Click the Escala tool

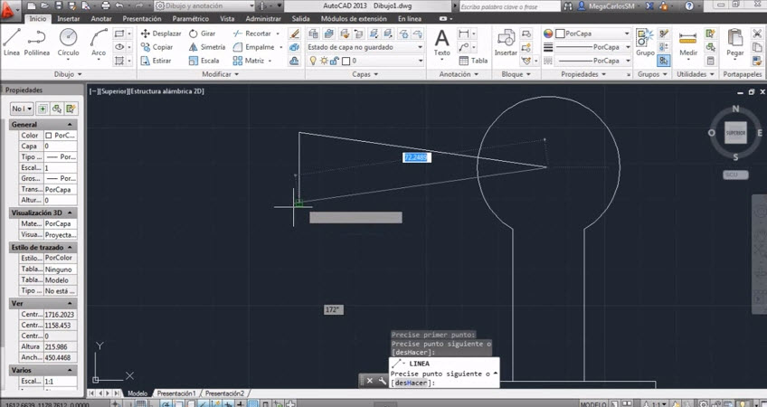pos(204,61)
